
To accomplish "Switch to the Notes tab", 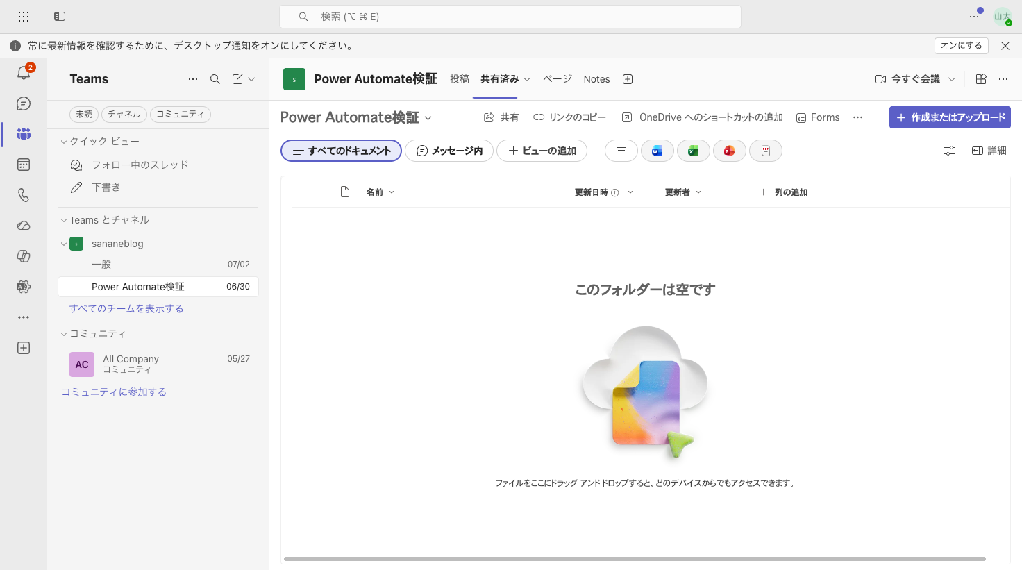I will [x=596, y=79].
